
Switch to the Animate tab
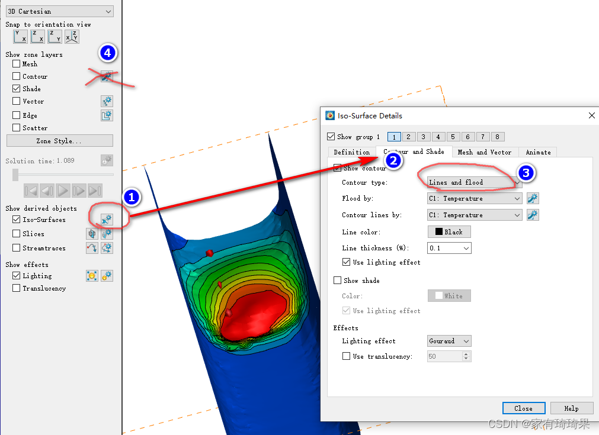coord(537,152)
